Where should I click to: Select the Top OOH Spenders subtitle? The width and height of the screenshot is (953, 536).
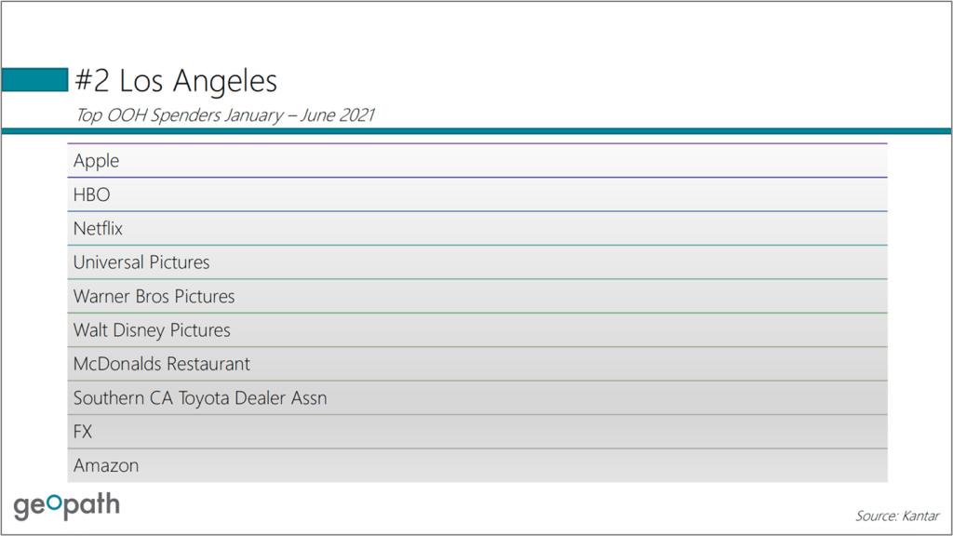coord(224,115)
